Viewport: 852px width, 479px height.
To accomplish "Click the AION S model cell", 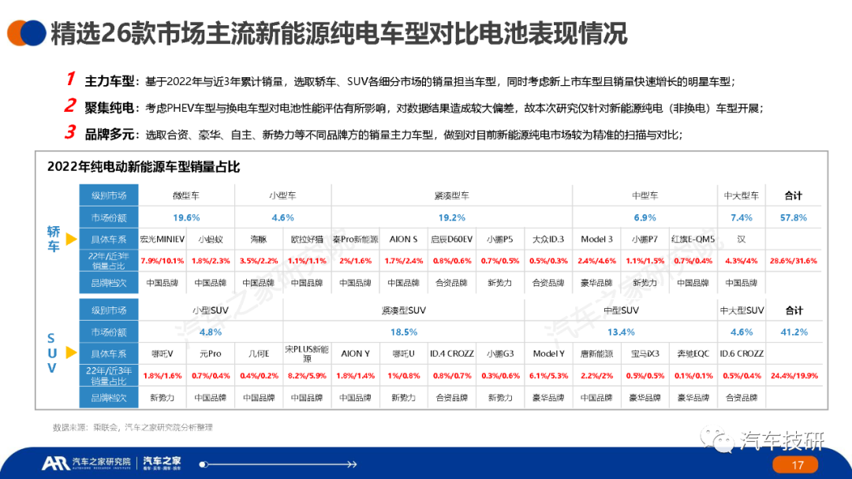I will [x=403, y=239].
